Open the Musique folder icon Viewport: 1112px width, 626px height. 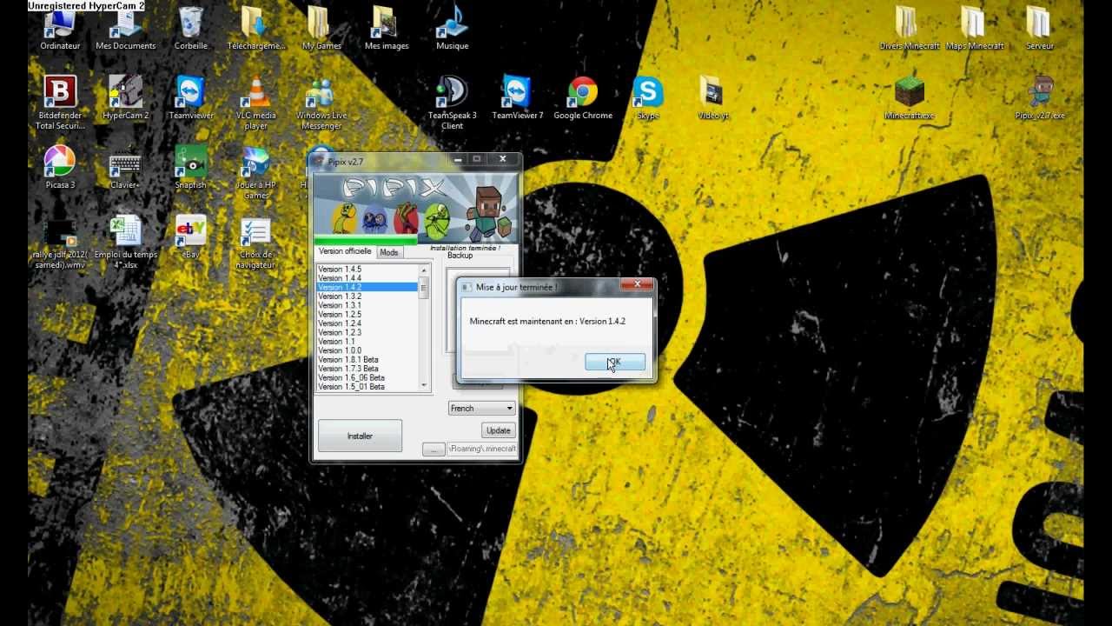(452, 28)
